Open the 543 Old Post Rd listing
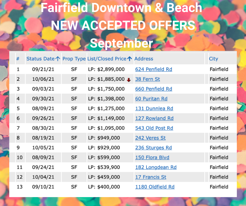 pyautogui.click(x=154, y=128)
